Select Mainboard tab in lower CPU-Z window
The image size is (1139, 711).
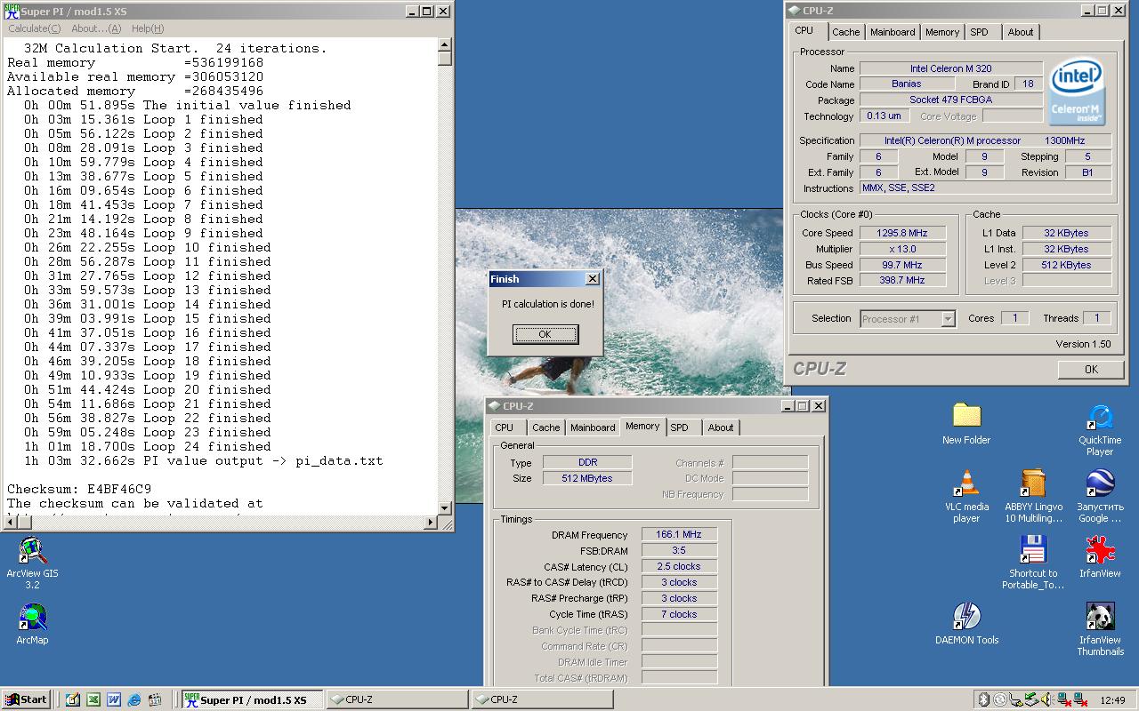click(x=593, y=427)
